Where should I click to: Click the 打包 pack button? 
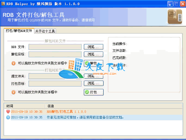click(94, 92)
